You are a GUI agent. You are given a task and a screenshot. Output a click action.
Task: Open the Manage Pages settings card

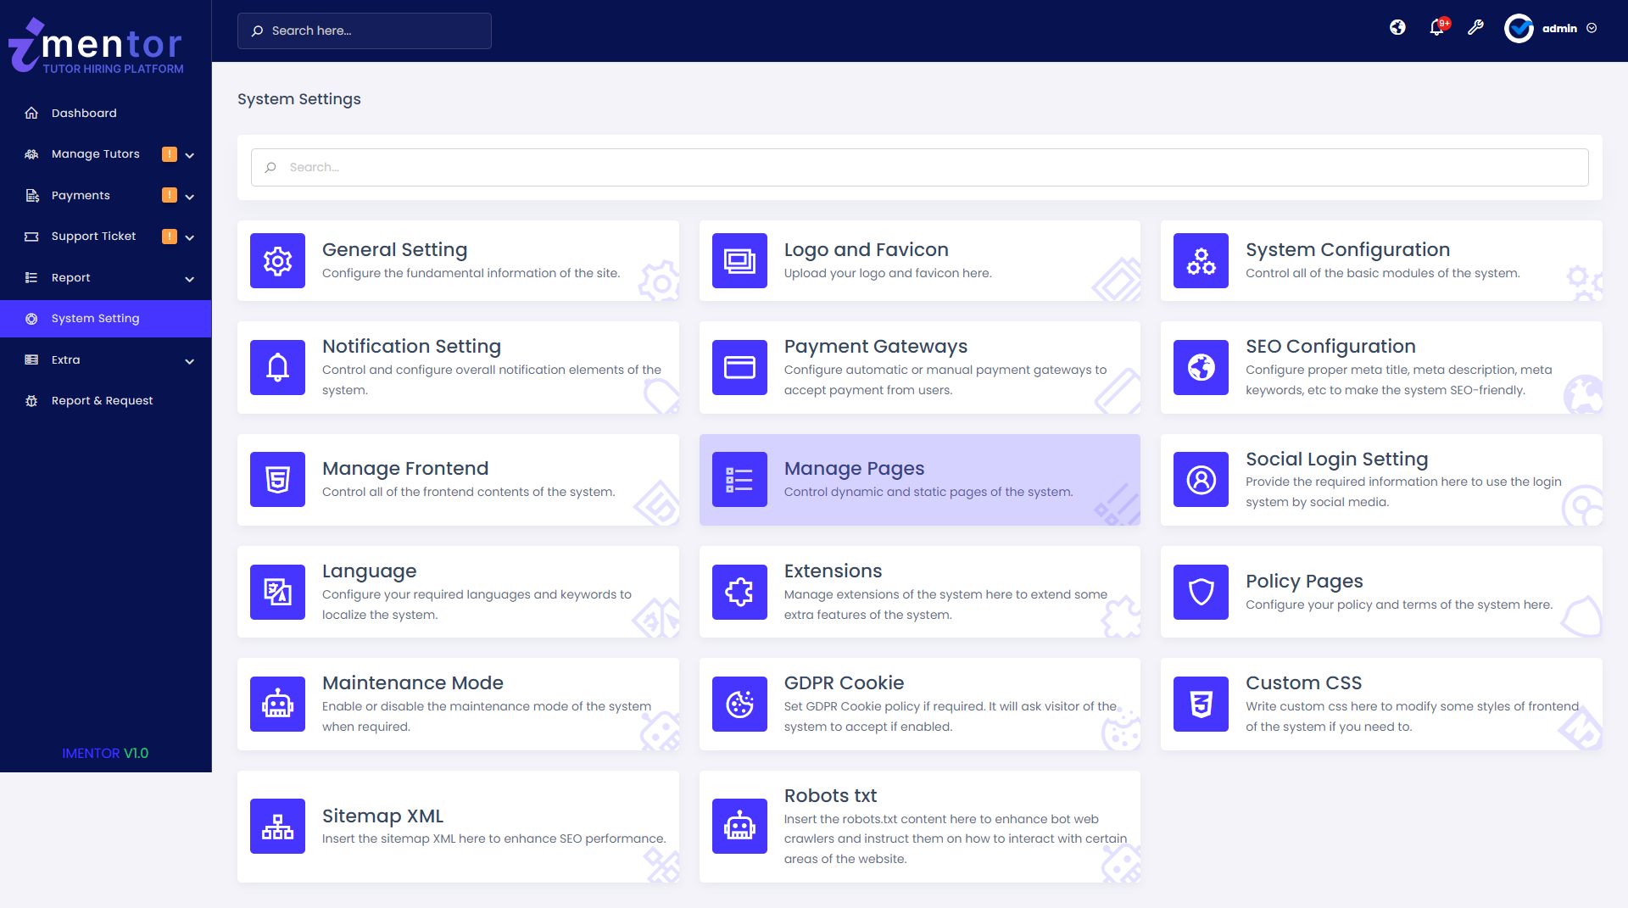pos(920,479)
